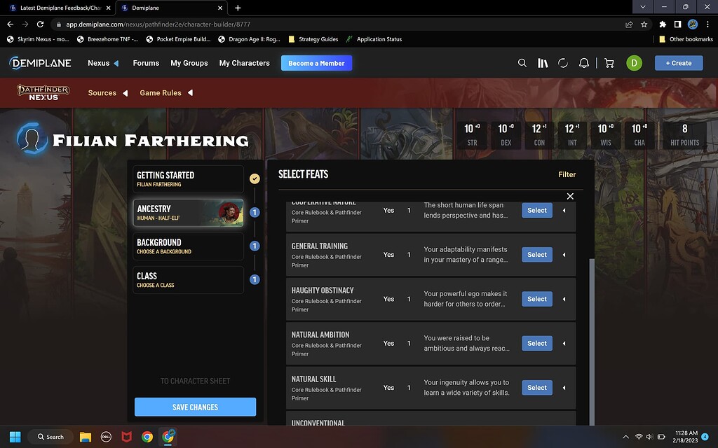Open notifications bell icon
Viewport: 718px width, 448px height.
584,63
